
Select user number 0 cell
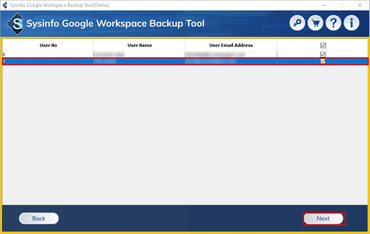pyautogui.click(x=48, y=54)
